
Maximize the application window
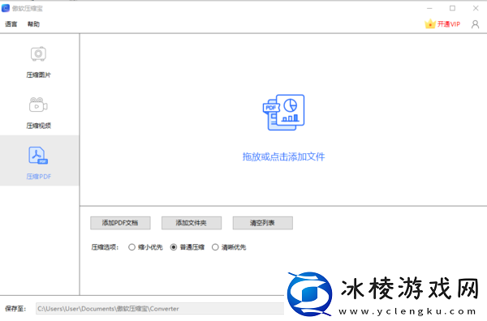click(x=453, y=8)
